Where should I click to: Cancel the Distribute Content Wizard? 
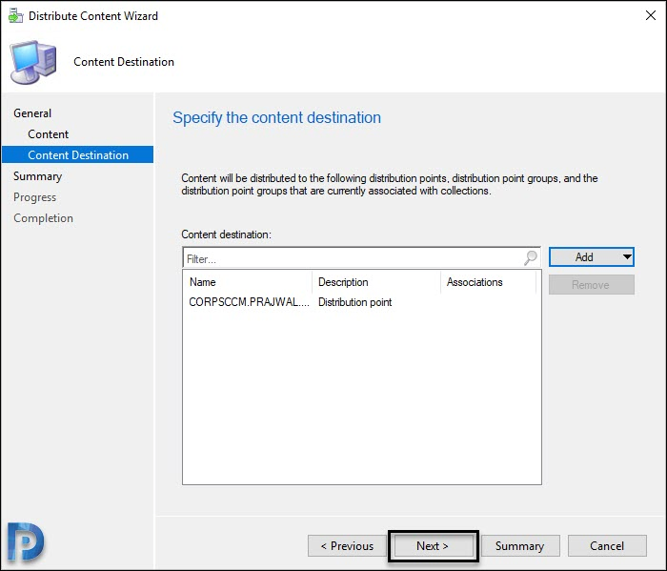coord(607,546)
